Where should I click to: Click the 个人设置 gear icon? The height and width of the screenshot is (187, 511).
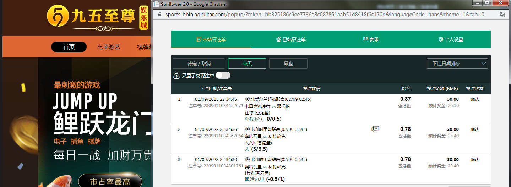click(x=441, y=39)
